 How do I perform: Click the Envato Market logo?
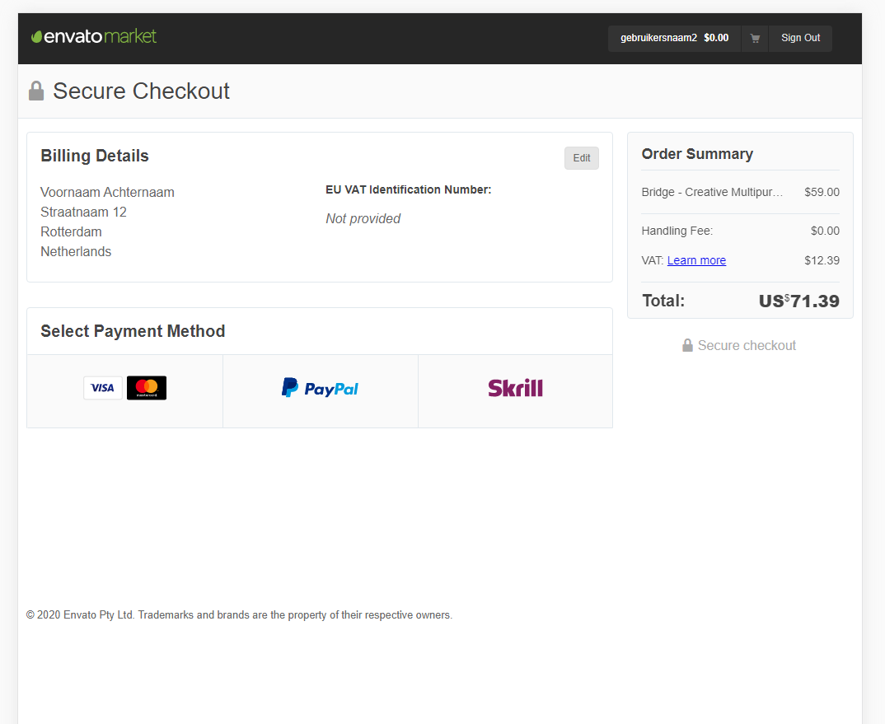(94, 37)
